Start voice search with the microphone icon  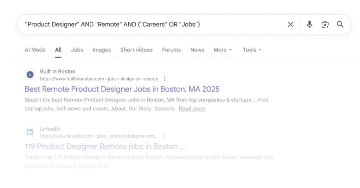[309, 24]
